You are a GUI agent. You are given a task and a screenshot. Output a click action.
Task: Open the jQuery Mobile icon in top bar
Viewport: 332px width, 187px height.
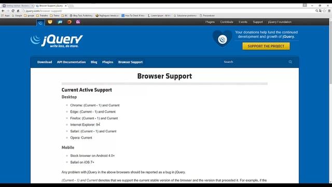coord(60,22)
